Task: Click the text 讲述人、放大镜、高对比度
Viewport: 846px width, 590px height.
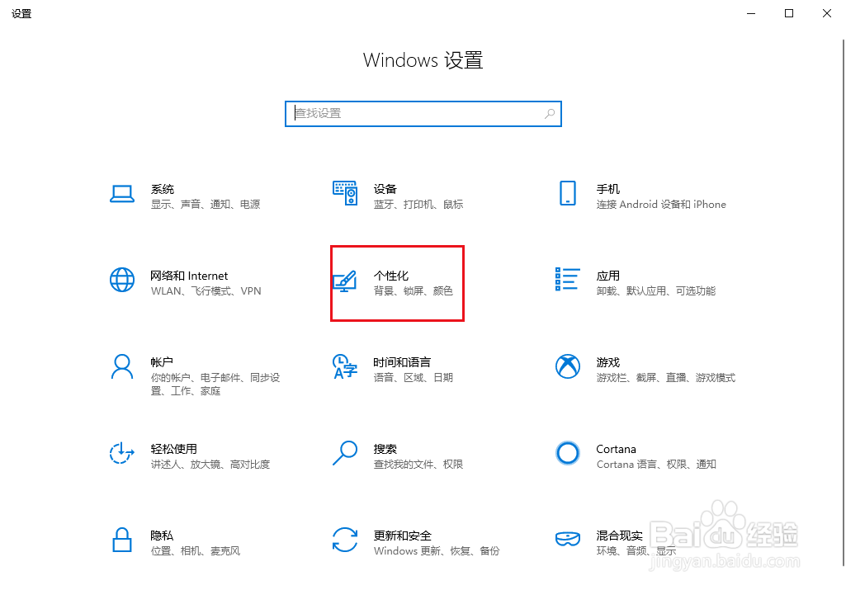Action: point(210,465)
